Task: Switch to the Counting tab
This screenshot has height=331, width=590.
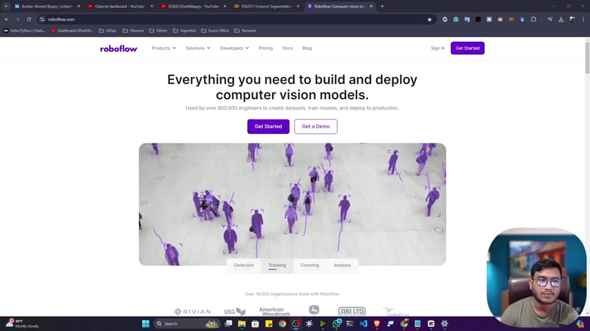Action: (310, 265)
